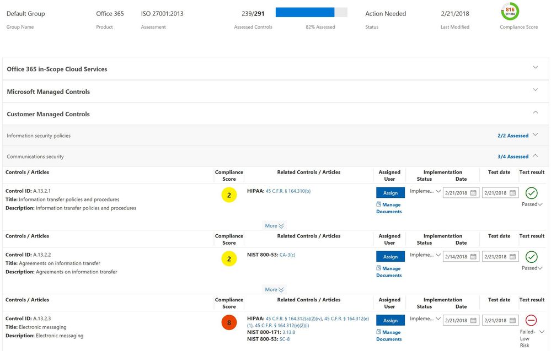Assign a user to control A.13.2.2
551x351 pixels.
point(390,257)
